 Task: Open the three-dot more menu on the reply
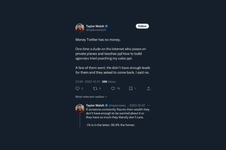coord(149,105)
